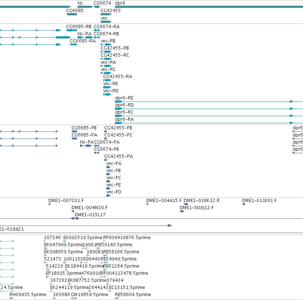Click transcript Nc-RA

point(84,34)
